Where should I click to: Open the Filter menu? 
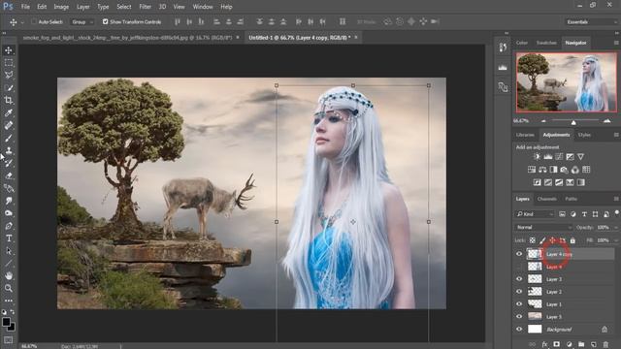point(145,7)
